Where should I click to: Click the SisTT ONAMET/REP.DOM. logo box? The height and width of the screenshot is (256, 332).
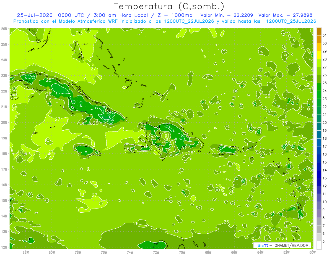tap(282, 245)
